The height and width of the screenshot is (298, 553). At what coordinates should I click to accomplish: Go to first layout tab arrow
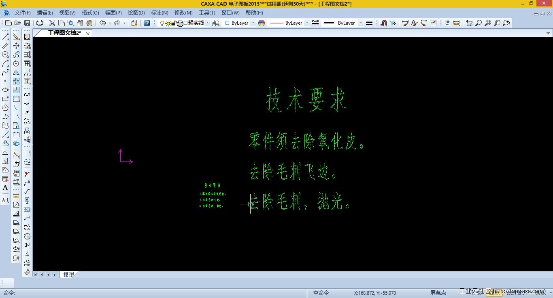[35, 275]
